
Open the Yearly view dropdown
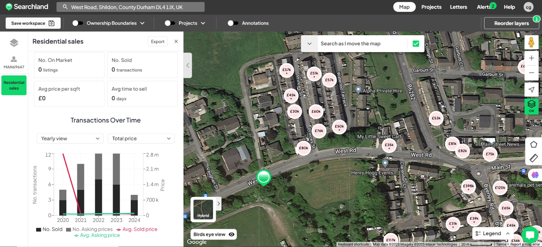pyautogui.click(x=70, y=138)
